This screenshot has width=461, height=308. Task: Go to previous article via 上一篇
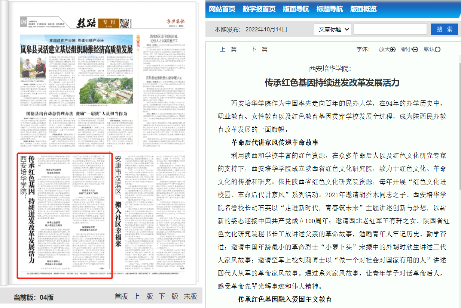[228, 49]
